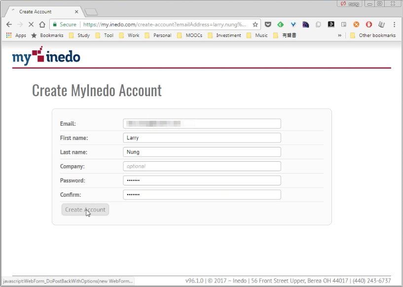The width and height of the screenshot is (403, 287).
Task: Click the blue V-shaped extension icon
Action: click(x=293, y=24)
